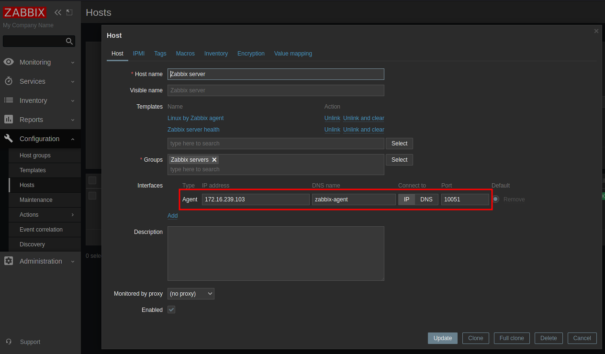The image size is (605, 354).
Task: Click the Port field
Action: pyautogui.click(x=465, y=199)
